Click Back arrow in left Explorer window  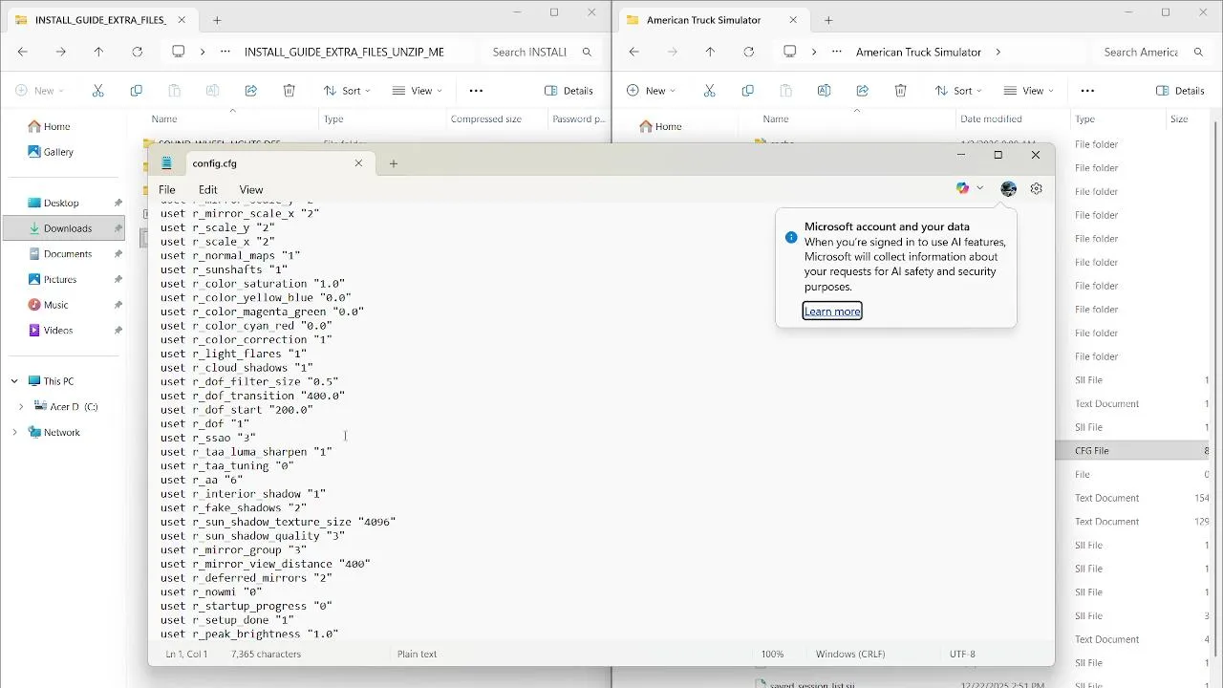tap(22, 53)
